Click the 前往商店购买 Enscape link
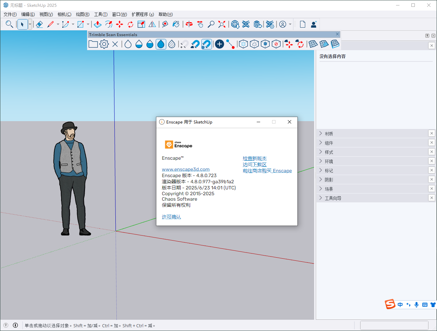The width and height of the screenshot is (437, 331). (267, 171)
